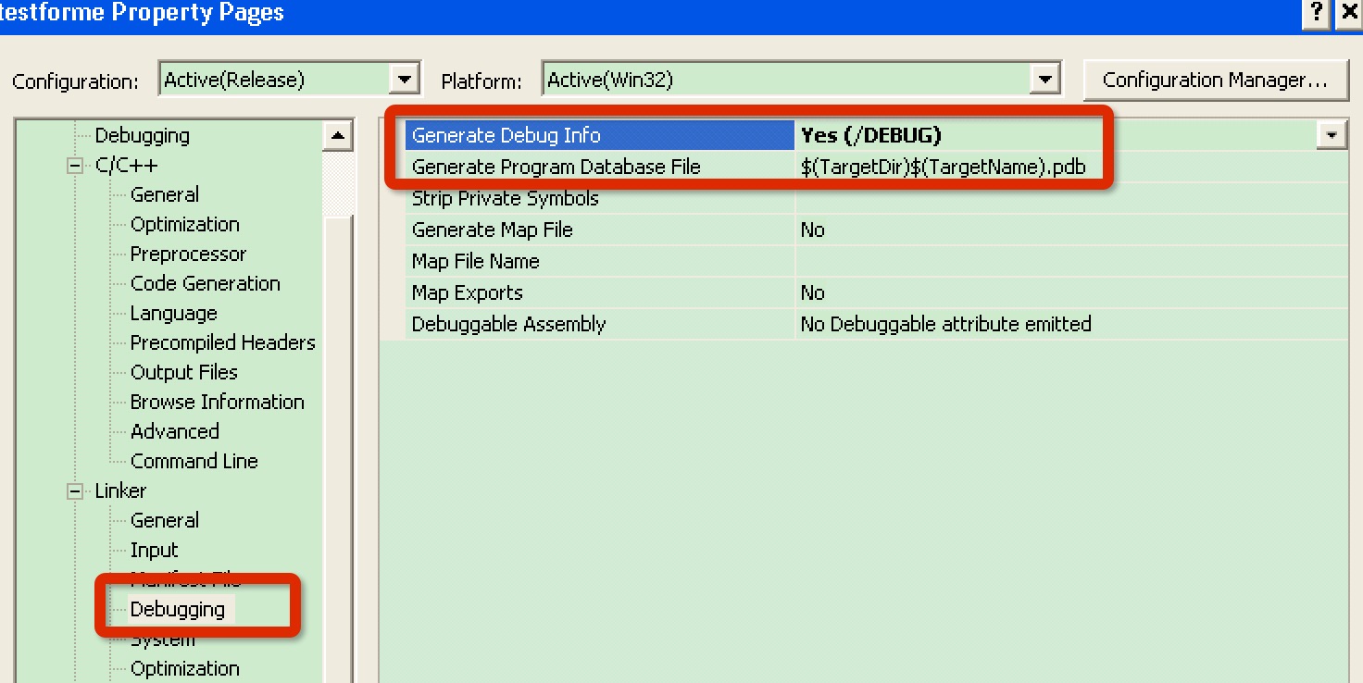Open the Browse Information page
Viewport: 1363px width, 683px height.
tap(217, 401)
